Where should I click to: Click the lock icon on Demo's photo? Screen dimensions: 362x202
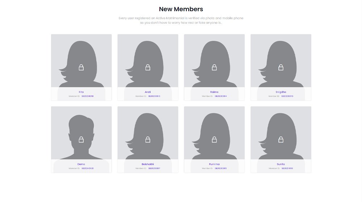[81, 140]
